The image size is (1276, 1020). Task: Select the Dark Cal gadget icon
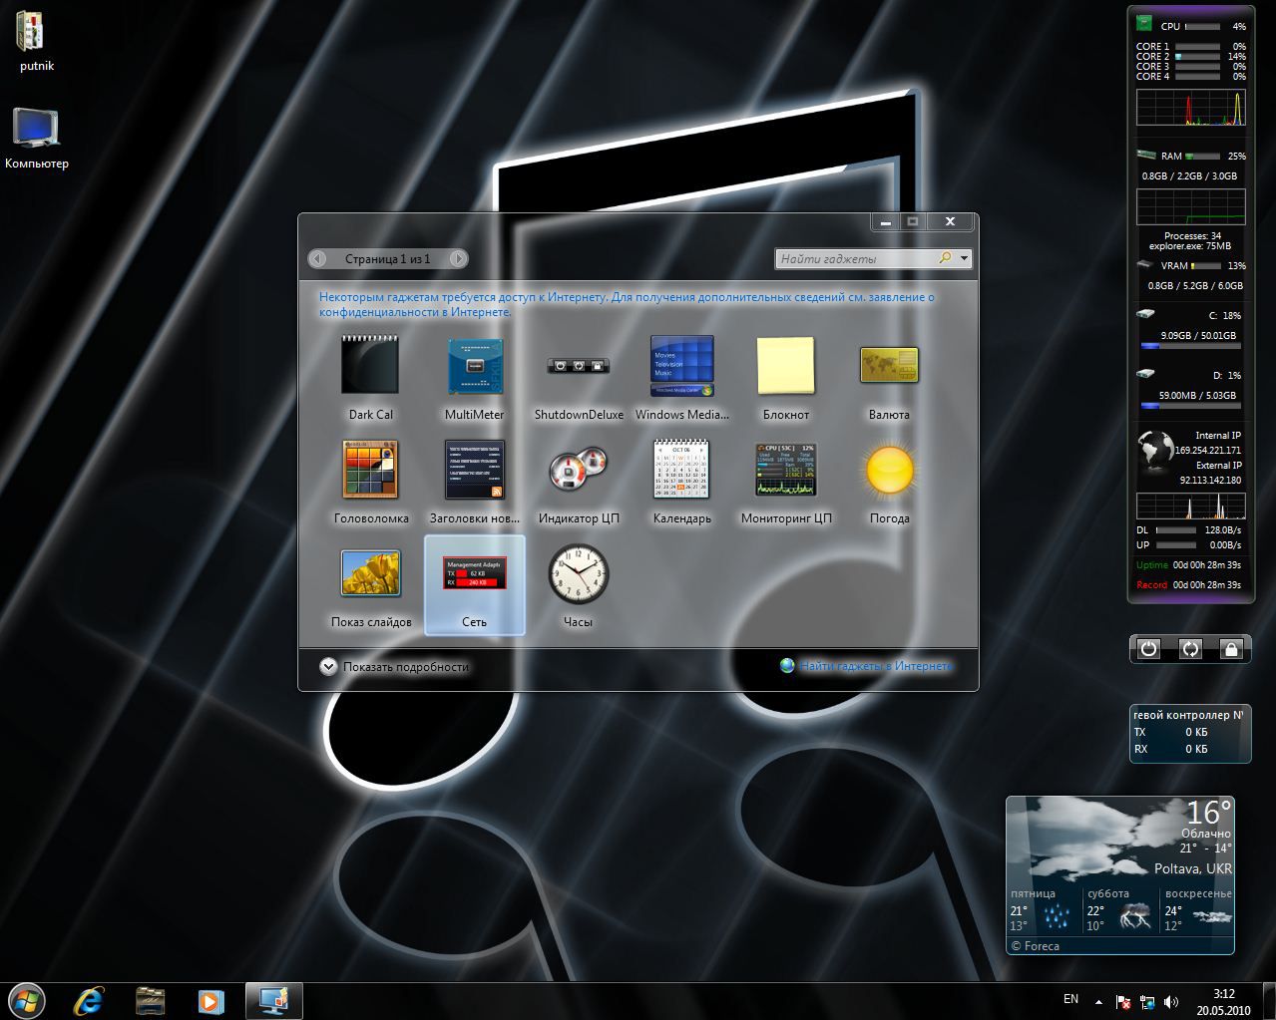370,365
